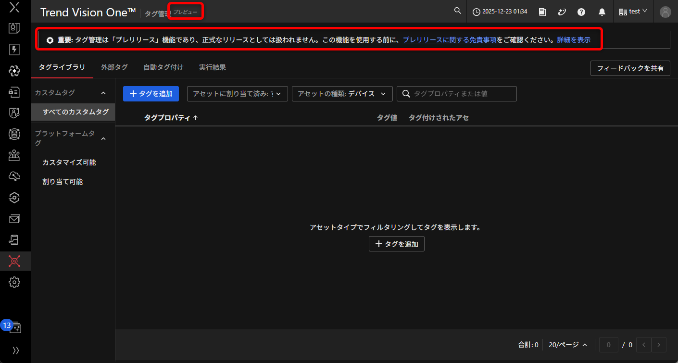Open the settings gear icon in the sidebar
The width and height of the screenshot is (678, 363).
click(14, 282)
